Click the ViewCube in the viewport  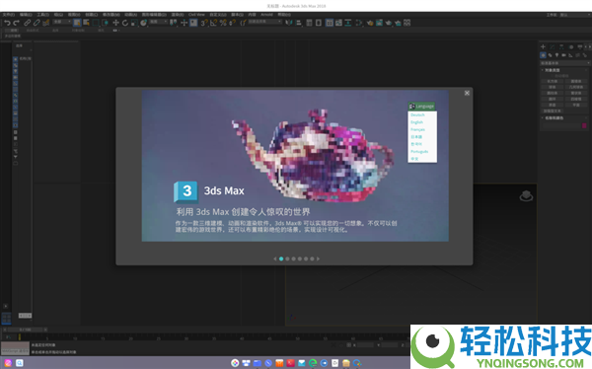click(526, 196)
